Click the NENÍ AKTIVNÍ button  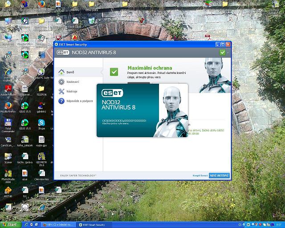click(219, 175)
